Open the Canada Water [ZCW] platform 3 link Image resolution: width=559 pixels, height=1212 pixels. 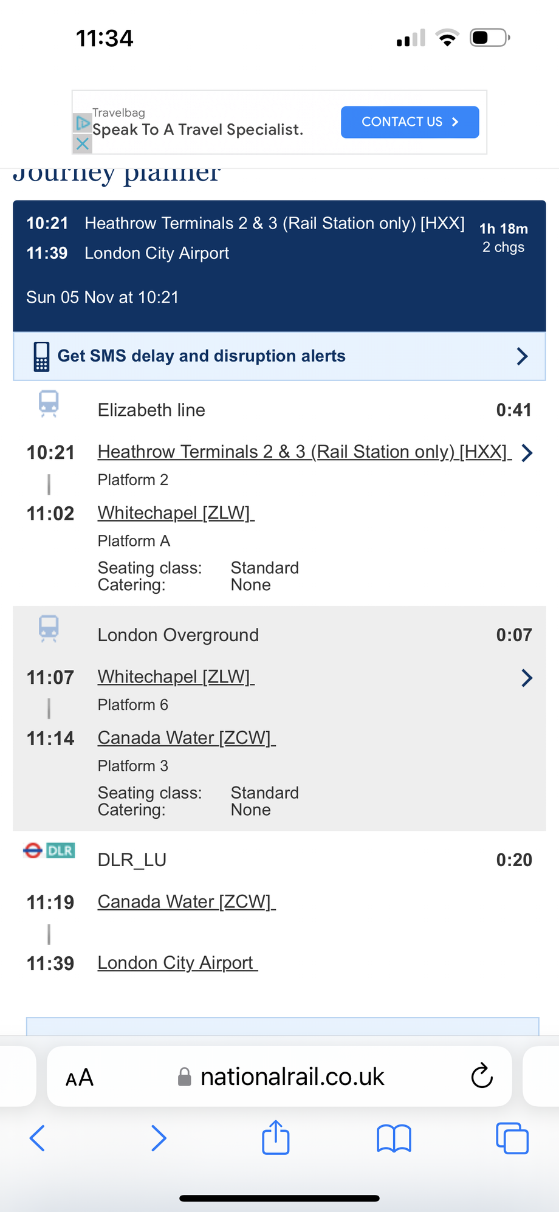click(x=187, y=738)
